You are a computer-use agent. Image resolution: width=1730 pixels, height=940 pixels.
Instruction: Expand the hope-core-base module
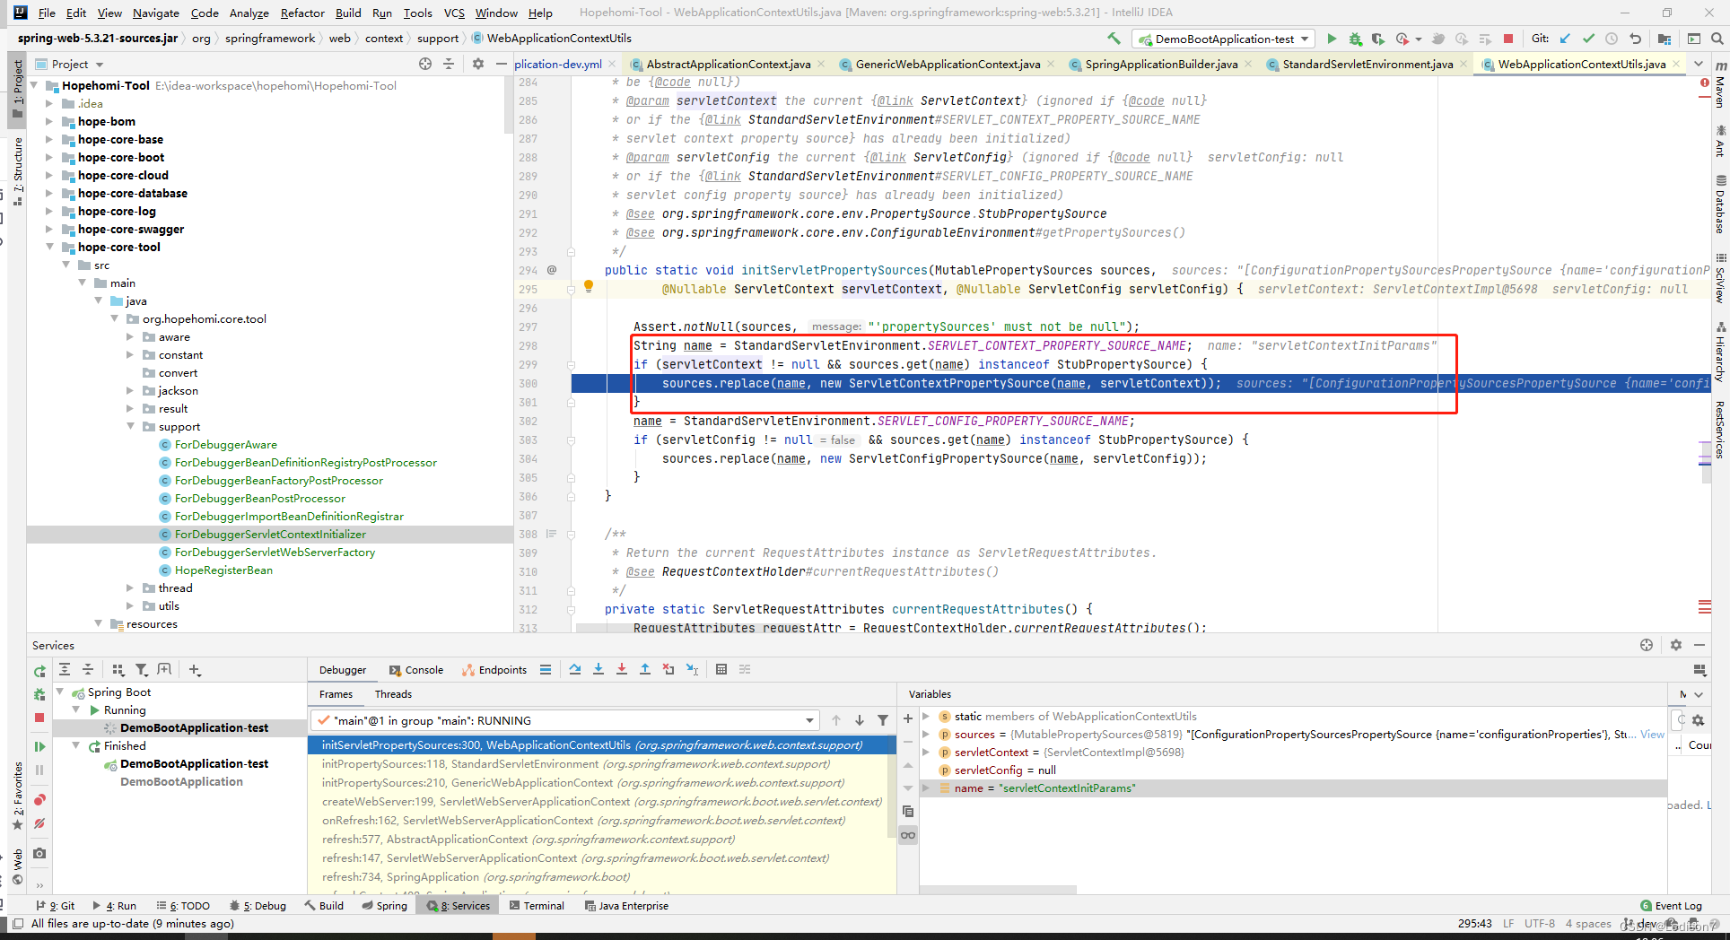[49, 139]
